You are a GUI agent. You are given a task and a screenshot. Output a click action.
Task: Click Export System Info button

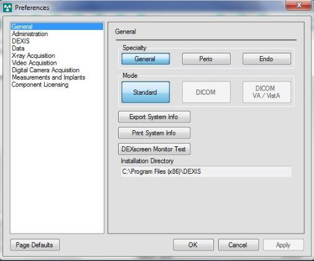pyautogui.click(x=154, y=116)
